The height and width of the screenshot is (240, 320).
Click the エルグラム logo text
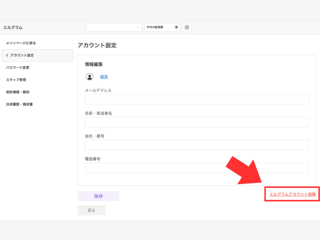pos(13,27)
